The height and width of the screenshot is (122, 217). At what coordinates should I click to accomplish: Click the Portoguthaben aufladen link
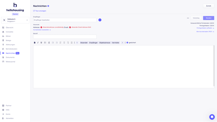click(x=205, y=28)
